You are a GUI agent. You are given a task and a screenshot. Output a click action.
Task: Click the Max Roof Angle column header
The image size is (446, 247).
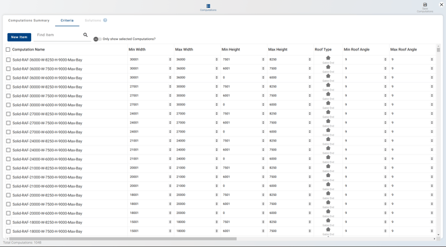pyautogui.click(x=403, y=50)
